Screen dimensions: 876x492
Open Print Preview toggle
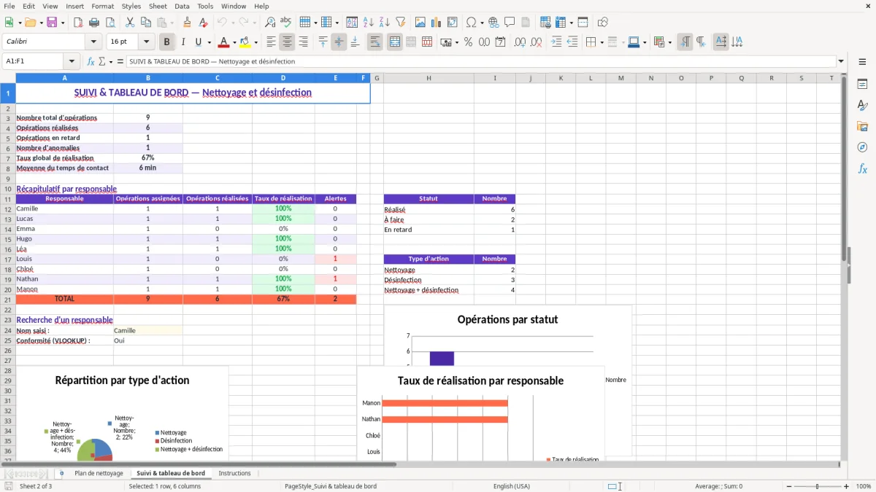(x=109, y=23)
